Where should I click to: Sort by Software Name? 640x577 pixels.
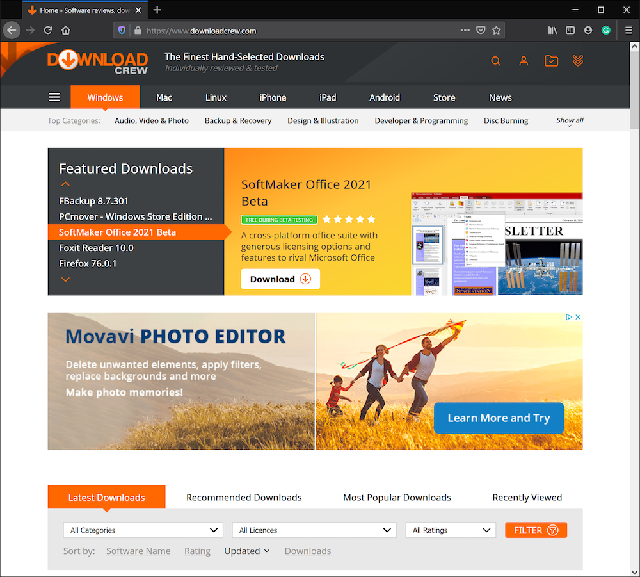tap(138, 551)
